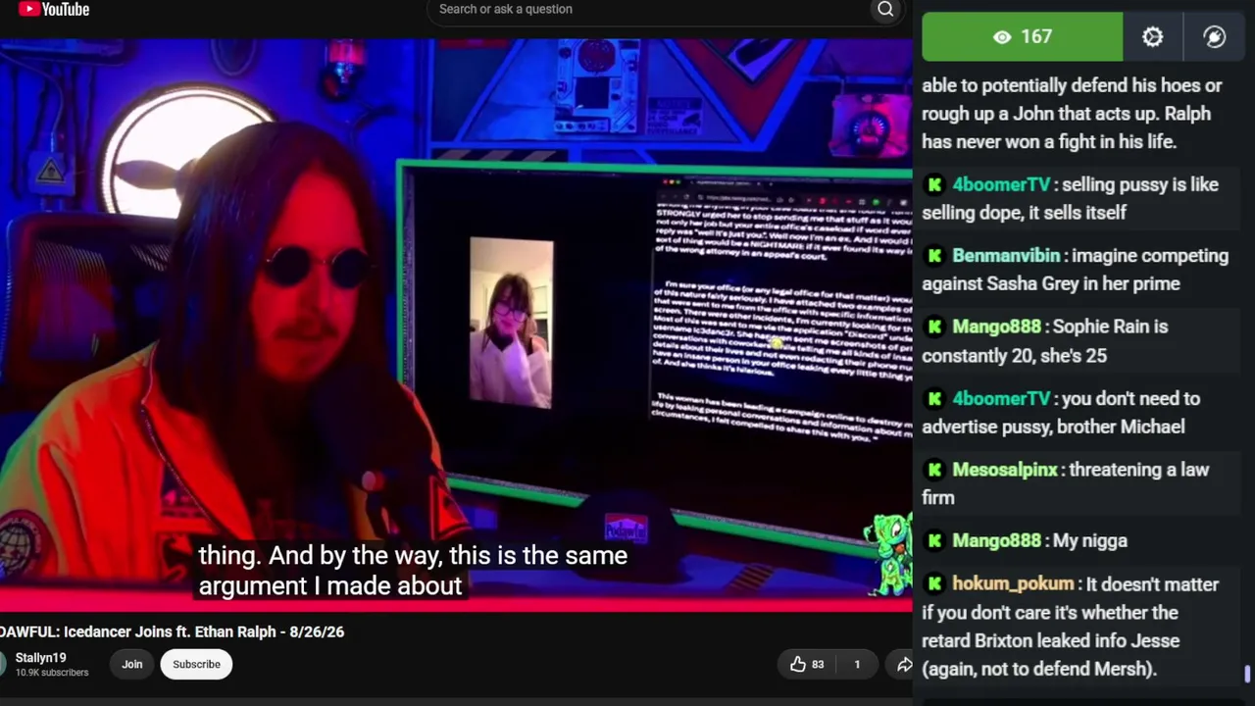Subscribe to the Stallyn19 channel
The width and height of the screenshot is (1255, 706).
[x=196, y=665]
